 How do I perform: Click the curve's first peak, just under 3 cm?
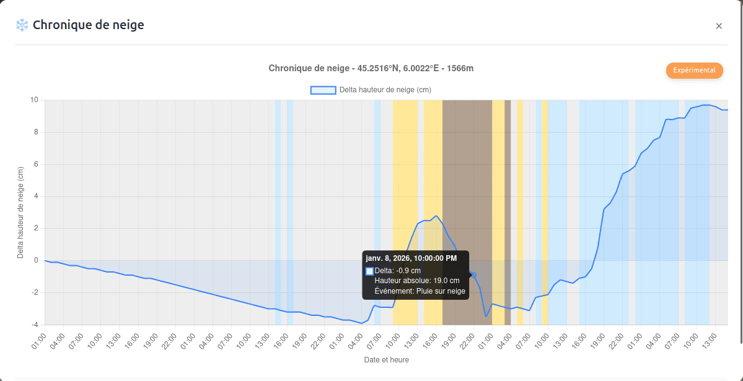click(436, 216)
